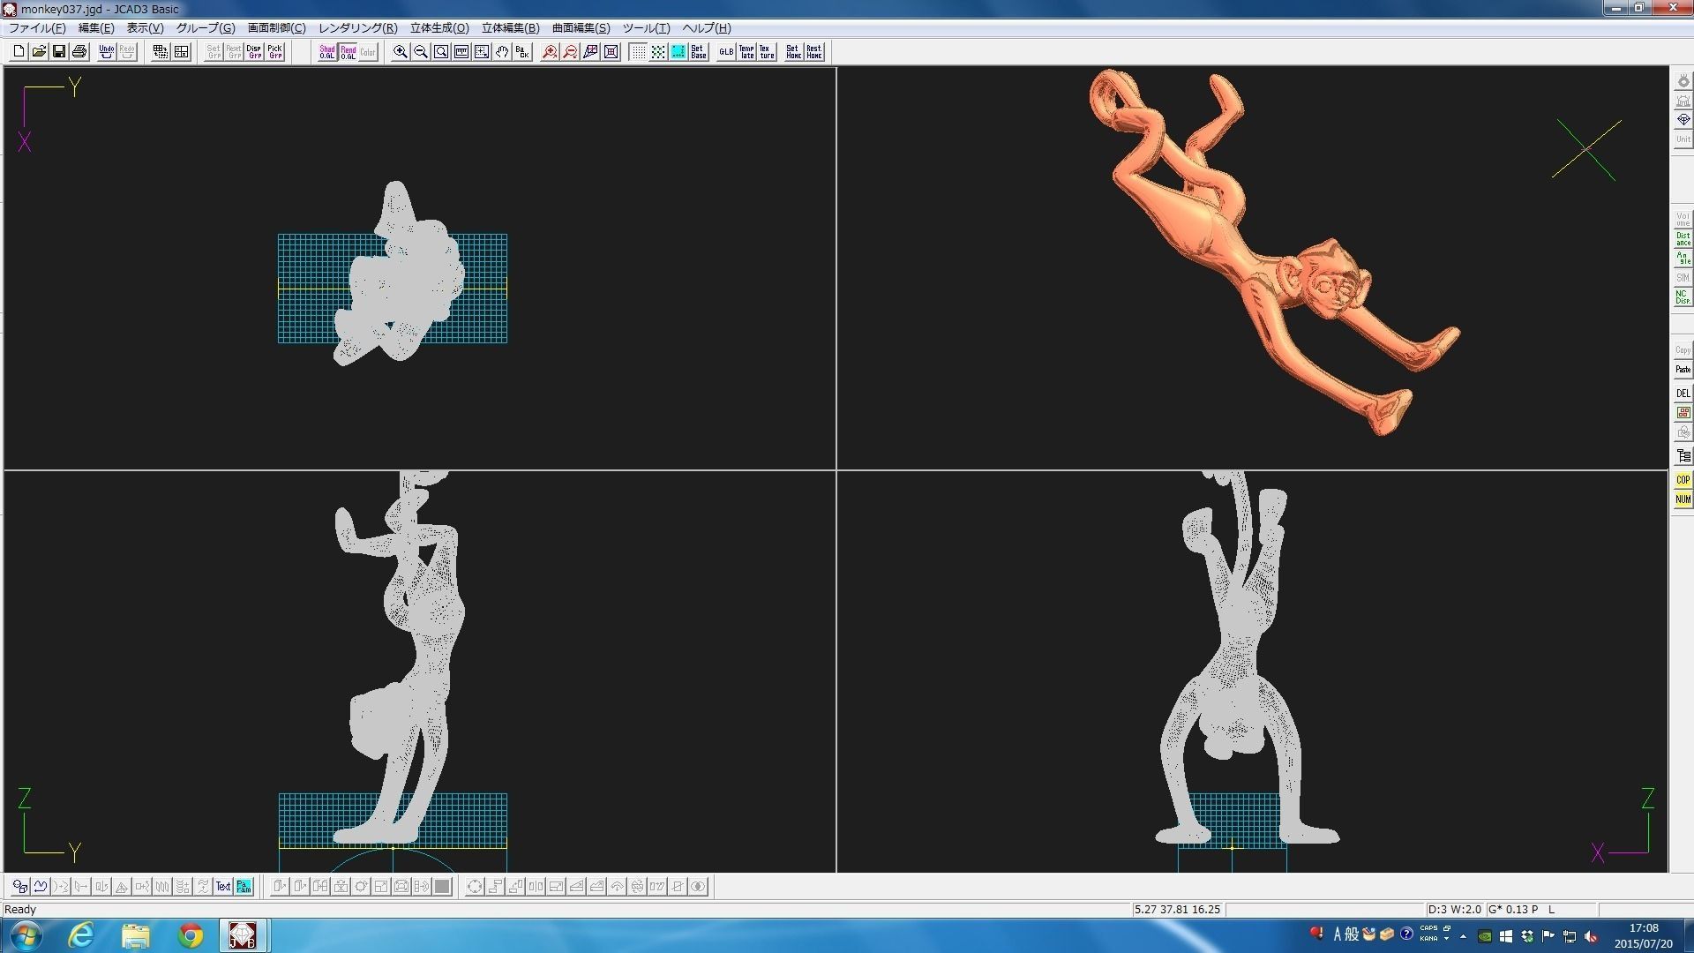Click the blue diamond gem icon
This screenshot has height=953, width=1694.
pos(1683,120)
